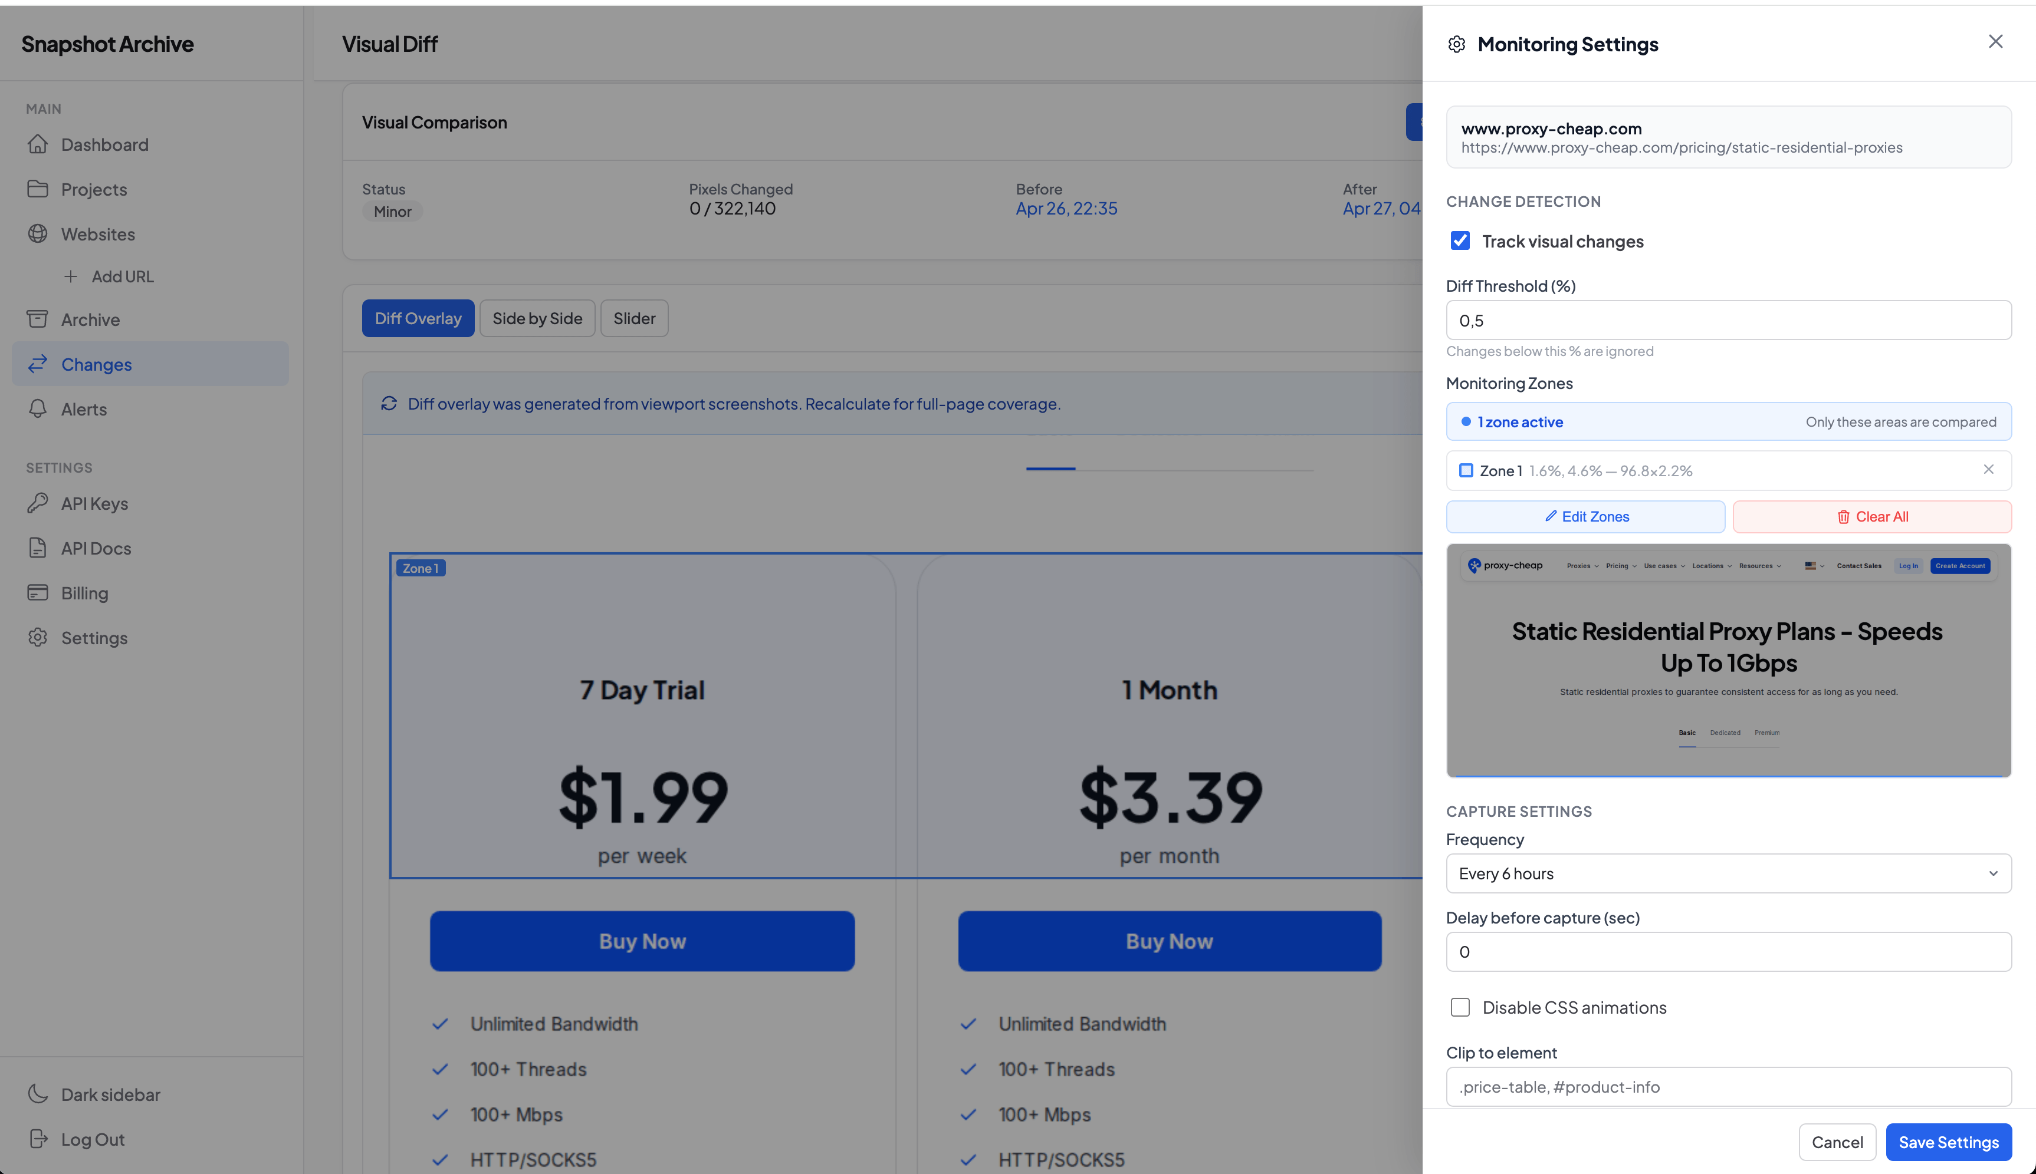Click the Billing card icon
This screenshot has width=2036, height=1174.
click(x=38, y=593)
